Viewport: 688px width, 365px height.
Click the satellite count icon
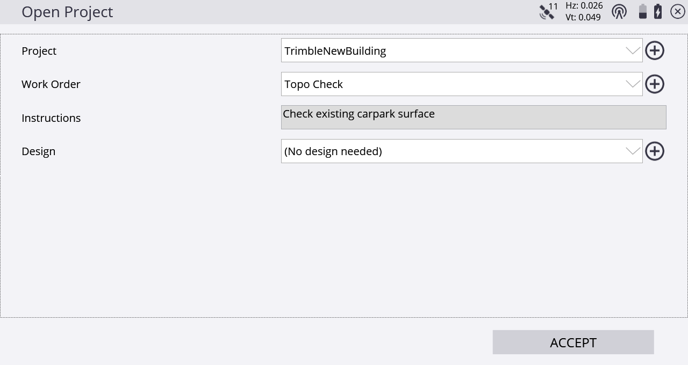(548, 11)
